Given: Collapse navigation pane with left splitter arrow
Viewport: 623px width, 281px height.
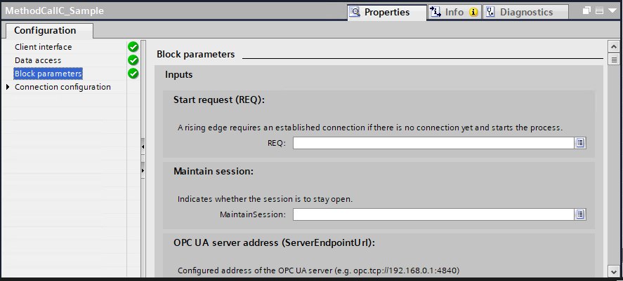Looking at the screenshot, I should click(x=143, y=146).
